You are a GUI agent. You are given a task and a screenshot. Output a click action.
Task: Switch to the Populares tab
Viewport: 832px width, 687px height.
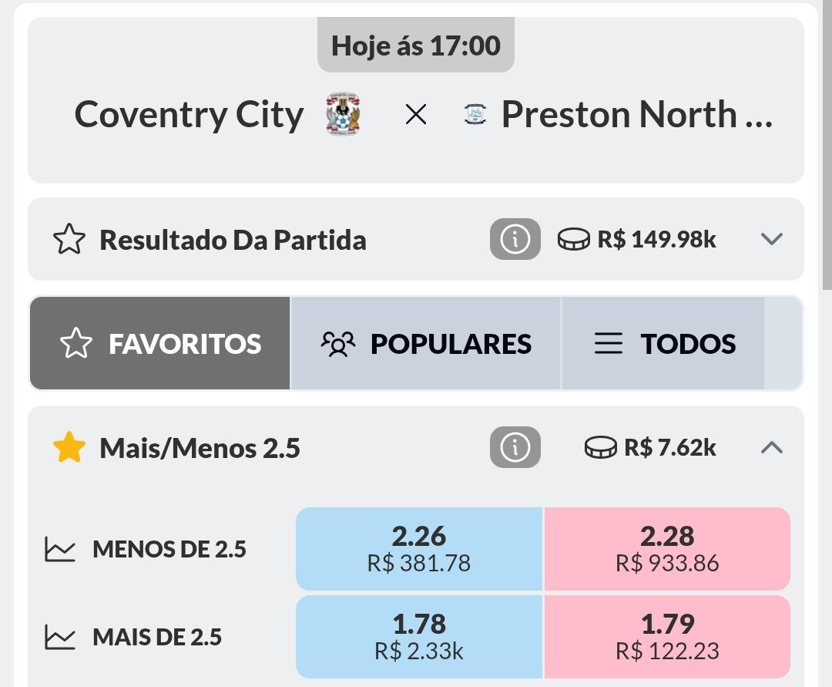[426, 344]
